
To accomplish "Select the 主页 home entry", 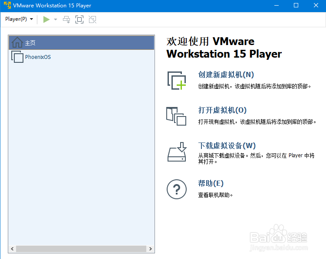I will point(81,43).
